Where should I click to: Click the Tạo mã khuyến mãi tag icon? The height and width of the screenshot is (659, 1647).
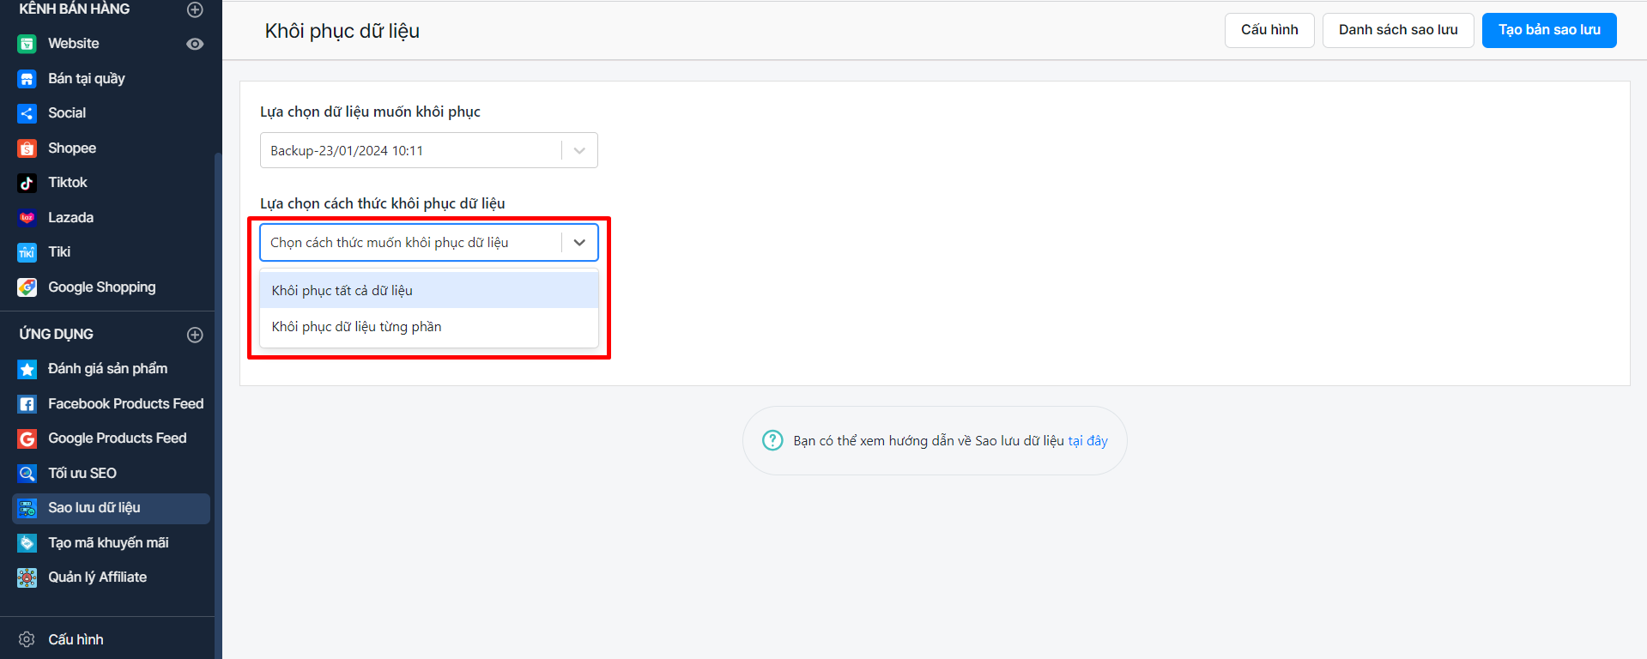click(27, 543)
